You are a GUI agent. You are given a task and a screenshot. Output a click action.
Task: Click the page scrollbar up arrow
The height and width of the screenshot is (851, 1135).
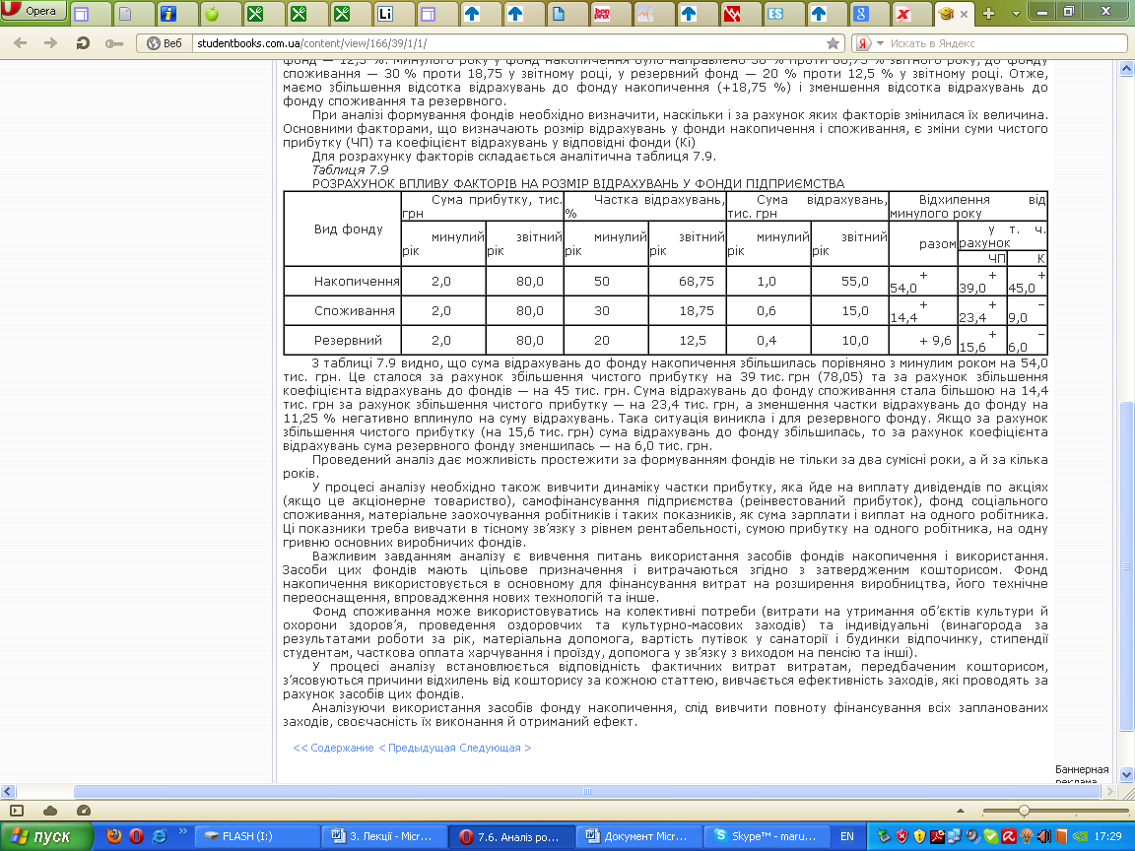tap(1126, 68)
